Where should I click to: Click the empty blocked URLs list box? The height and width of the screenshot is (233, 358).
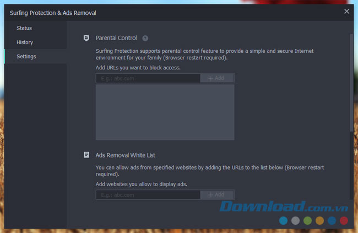click(165, 112)
